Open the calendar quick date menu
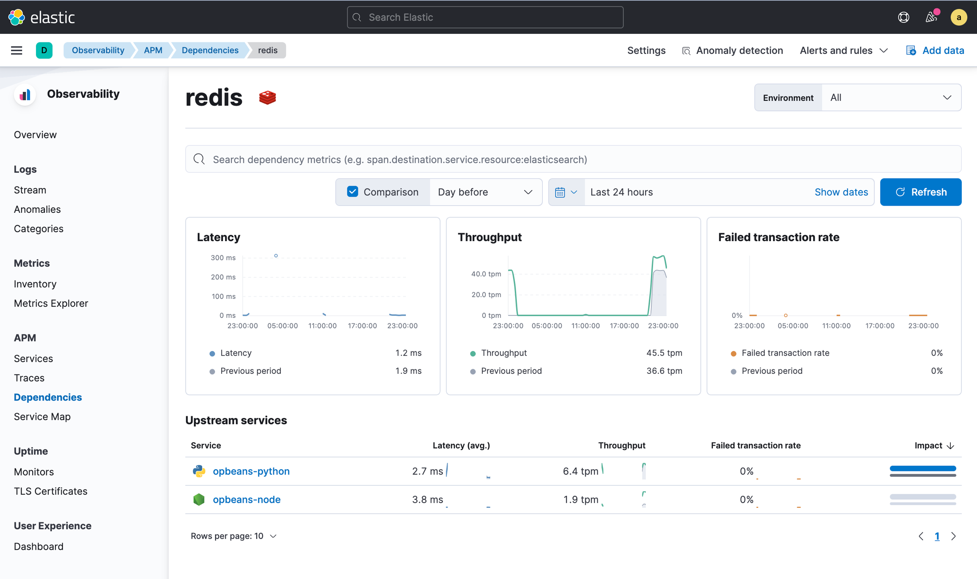 [x=566, y=192]
